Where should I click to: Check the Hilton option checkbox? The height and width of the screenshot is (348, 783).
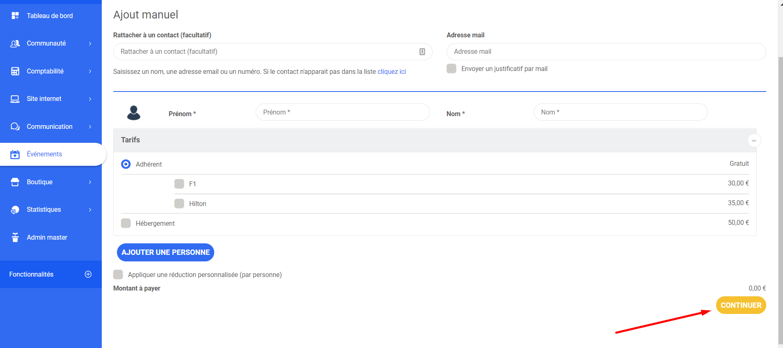[x=179, y=204]
